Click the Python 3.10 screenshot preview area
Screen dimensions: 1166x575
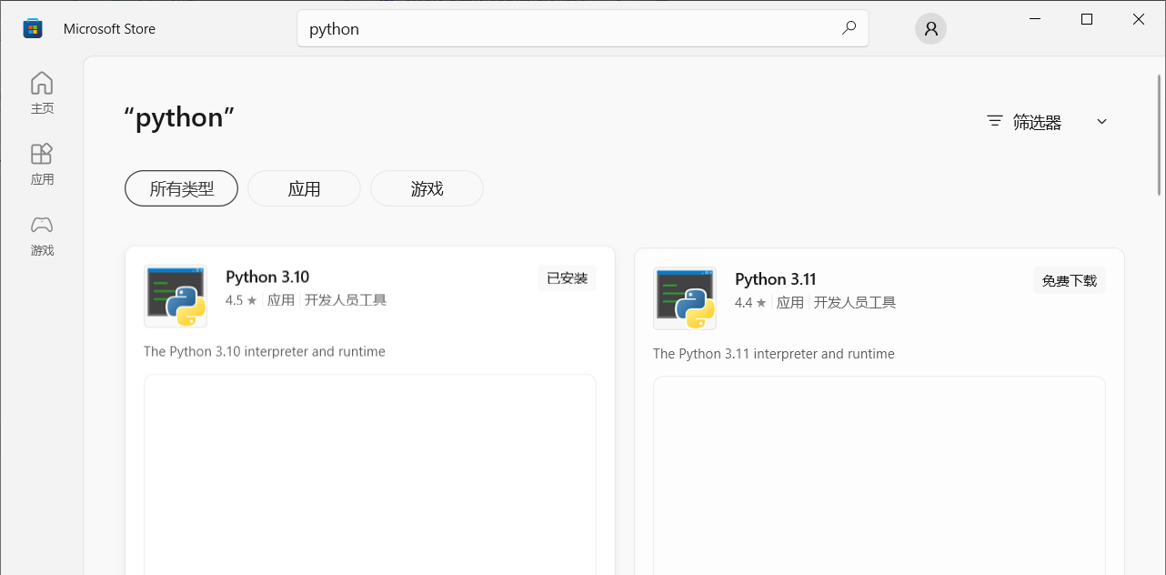tap(370, 474)
